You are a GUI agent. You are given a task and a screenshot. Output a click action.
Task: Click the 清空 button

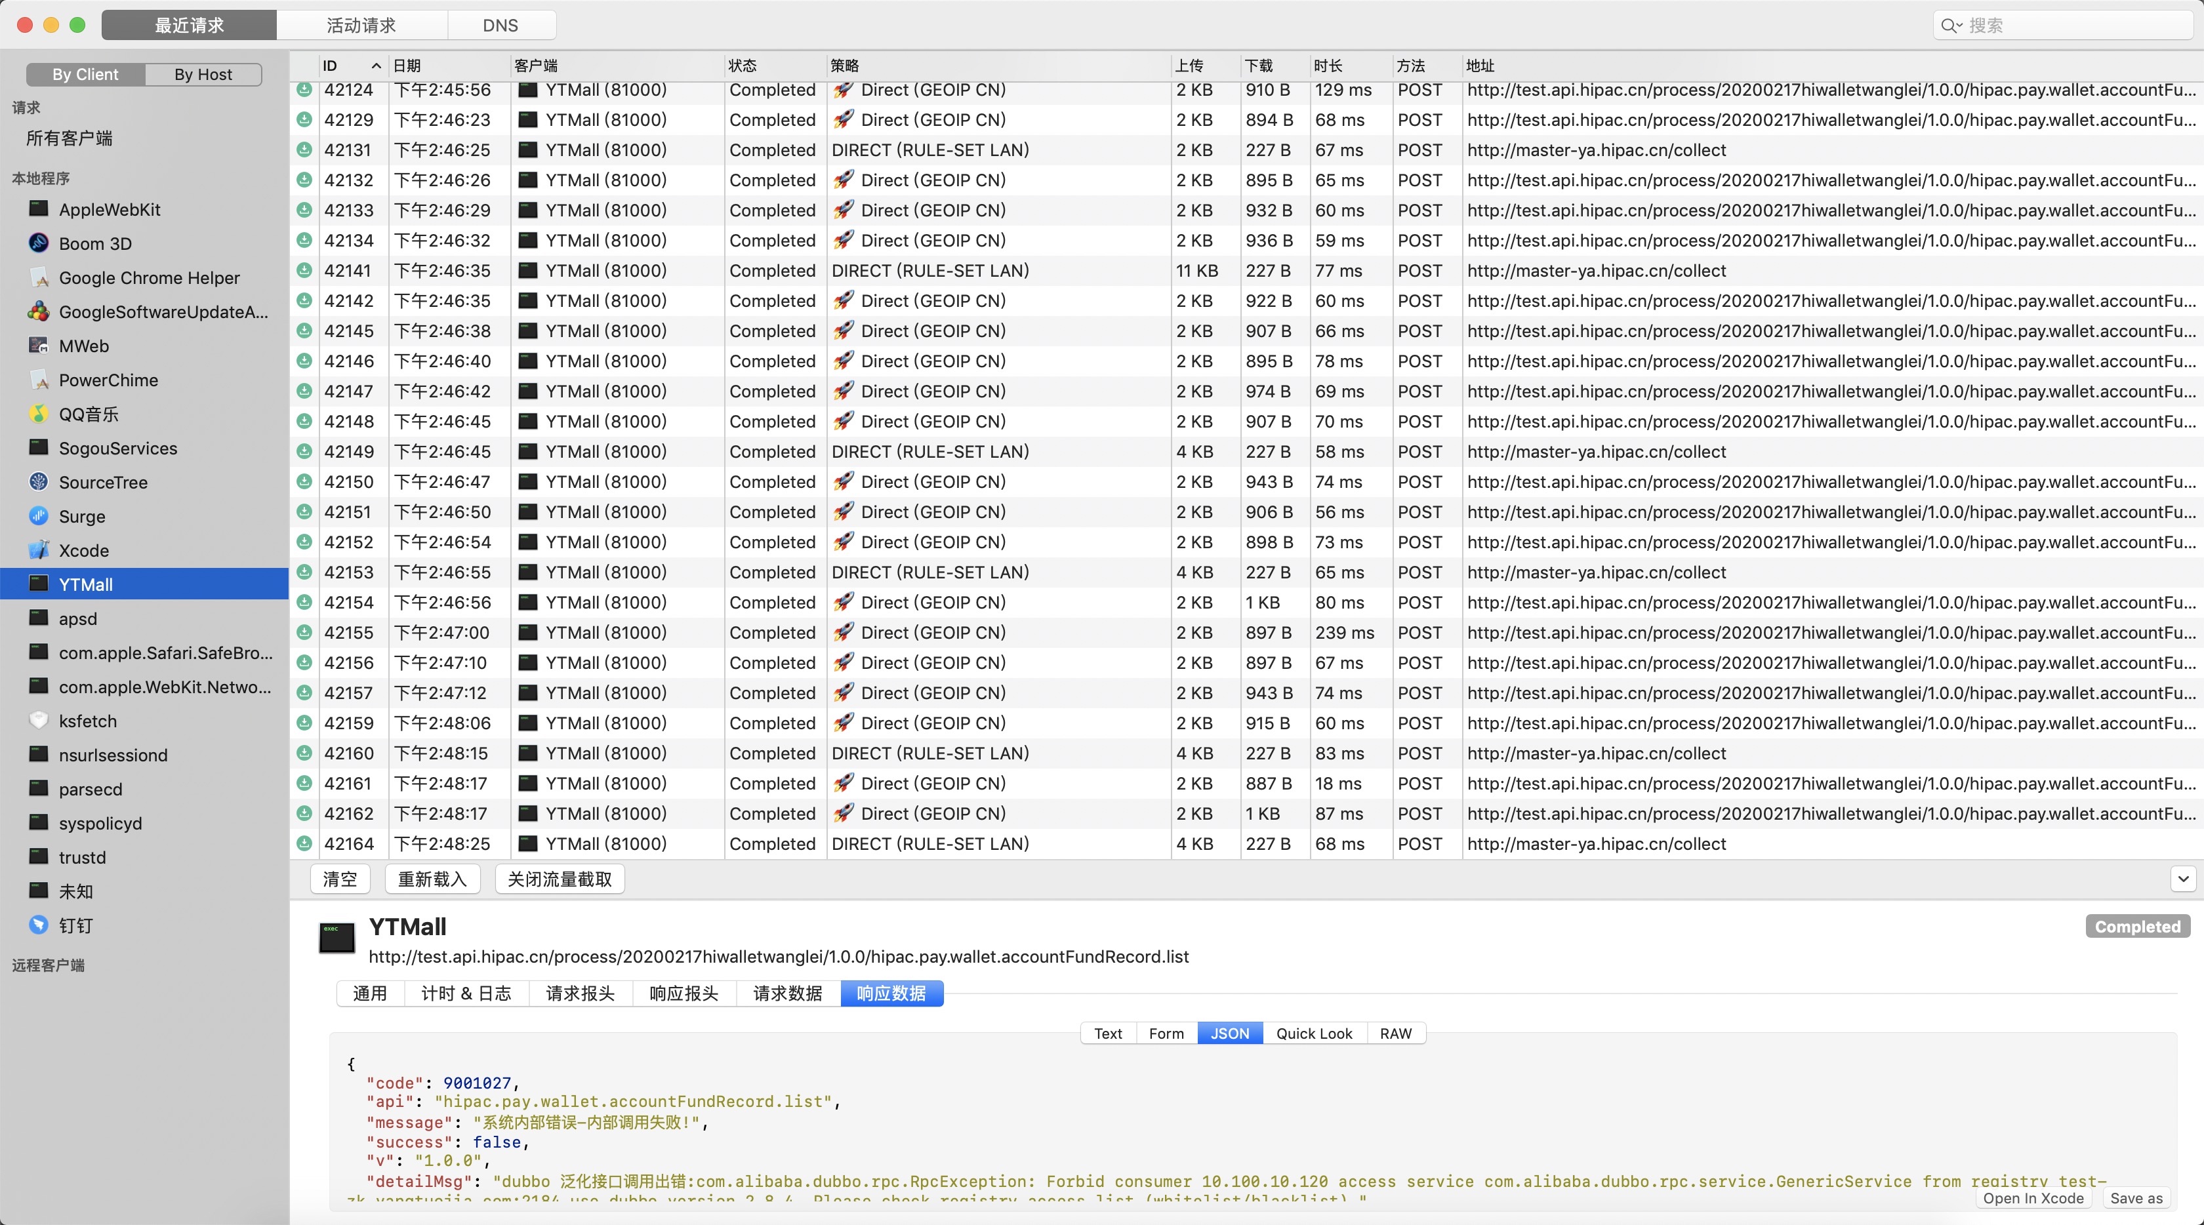[x=340, y=879]
